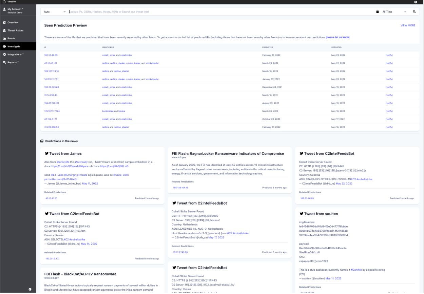Open the help question-mark icon

[416, 2]
